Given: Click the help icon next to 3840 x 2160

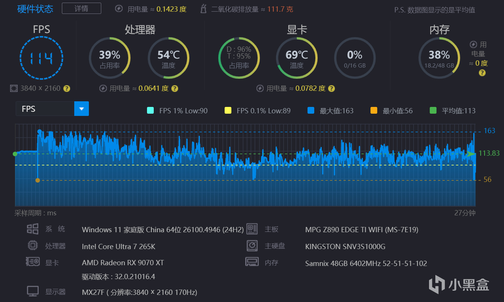Looking at the screenshot, I should 66,89.
